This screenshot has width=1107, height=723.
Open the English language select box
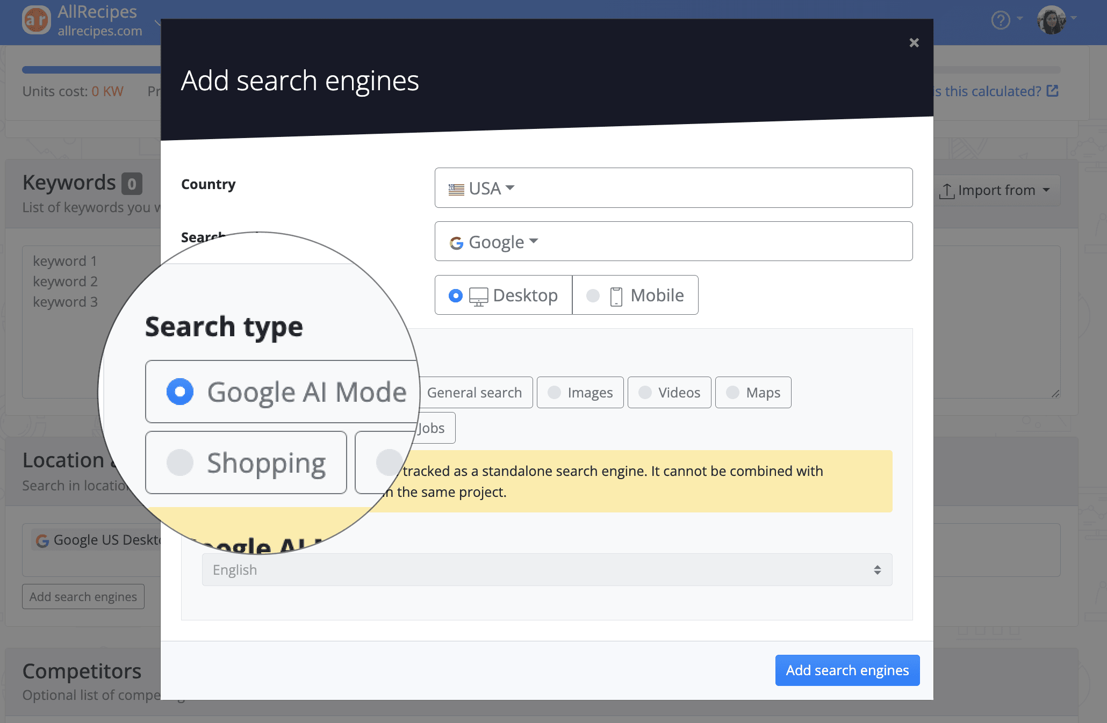(547, 570)
